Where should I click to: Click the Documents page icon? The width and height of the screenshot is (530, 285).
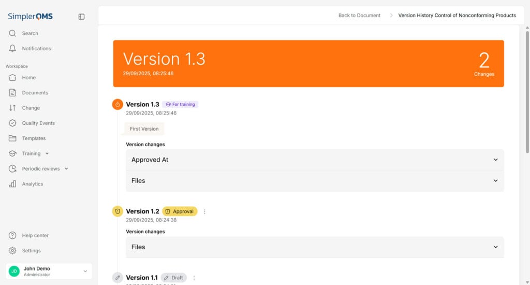pos(12,93)
